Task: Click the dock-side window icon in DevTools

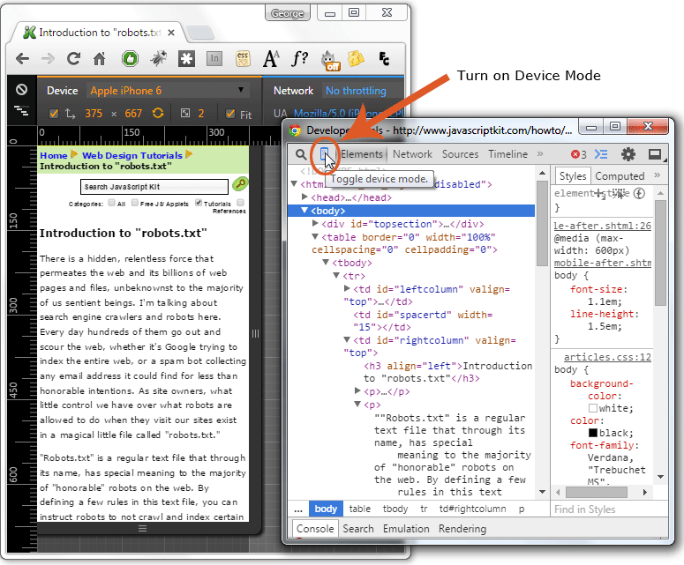Action: pos(655,154)
